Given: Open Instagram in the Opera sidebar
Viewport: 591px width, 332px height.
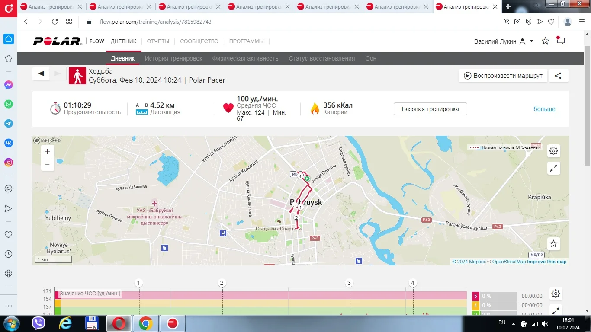Looking at the screenshot, I should pos(9,163).
